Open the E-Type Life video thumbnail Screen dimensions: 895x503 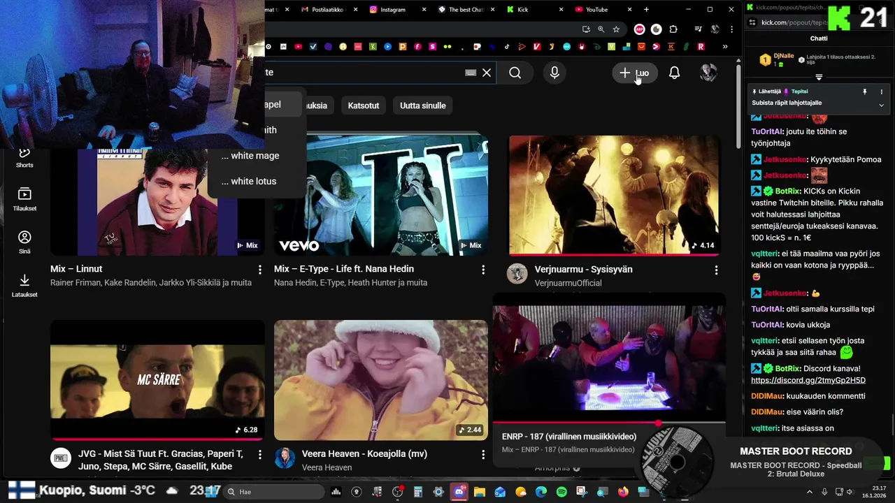tap(381, 195)
